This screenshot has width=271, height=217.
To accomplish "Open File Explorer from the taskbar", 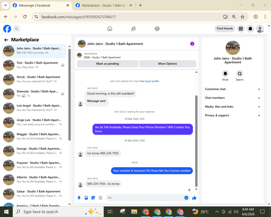I will tap(134, 212).
